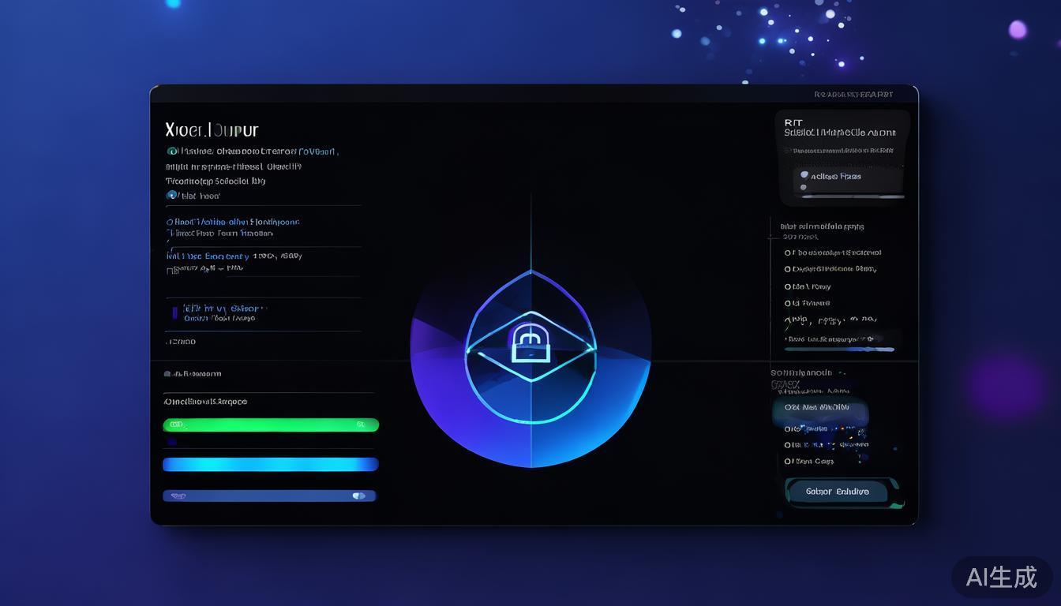Click the blue circle icon at the end of the top-left text block
This screenshot has width=1061, height=606.
coord(172,195)
